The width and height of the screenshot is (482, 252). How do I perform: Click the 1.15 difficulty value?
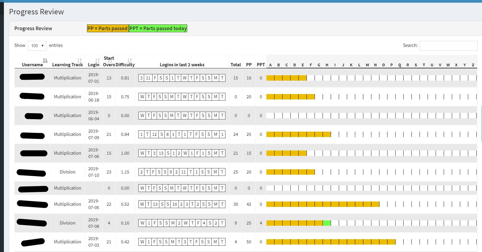point(125,172)
